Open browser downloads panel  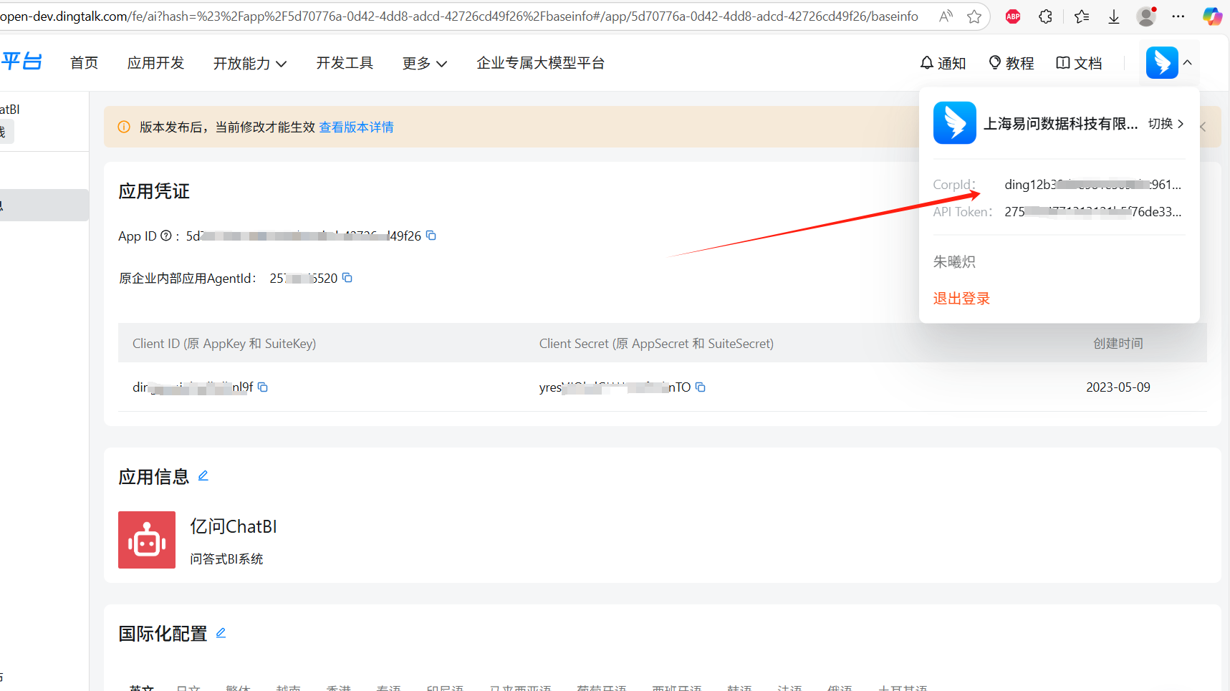1114,16
